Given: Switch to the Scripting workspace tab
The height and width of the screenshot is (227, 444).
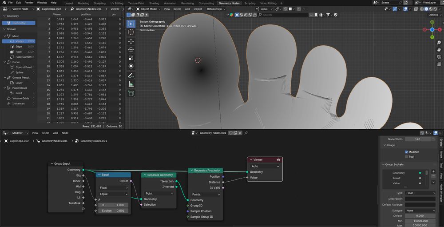Looking at the screenshot, I should tap(250, 3).
